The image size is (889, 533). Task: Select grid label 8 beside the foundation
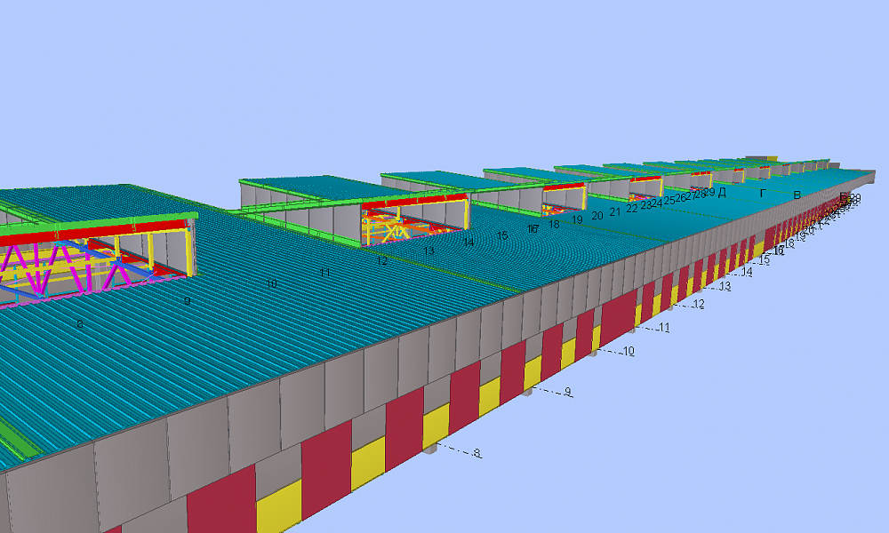[x=477, y=454]
